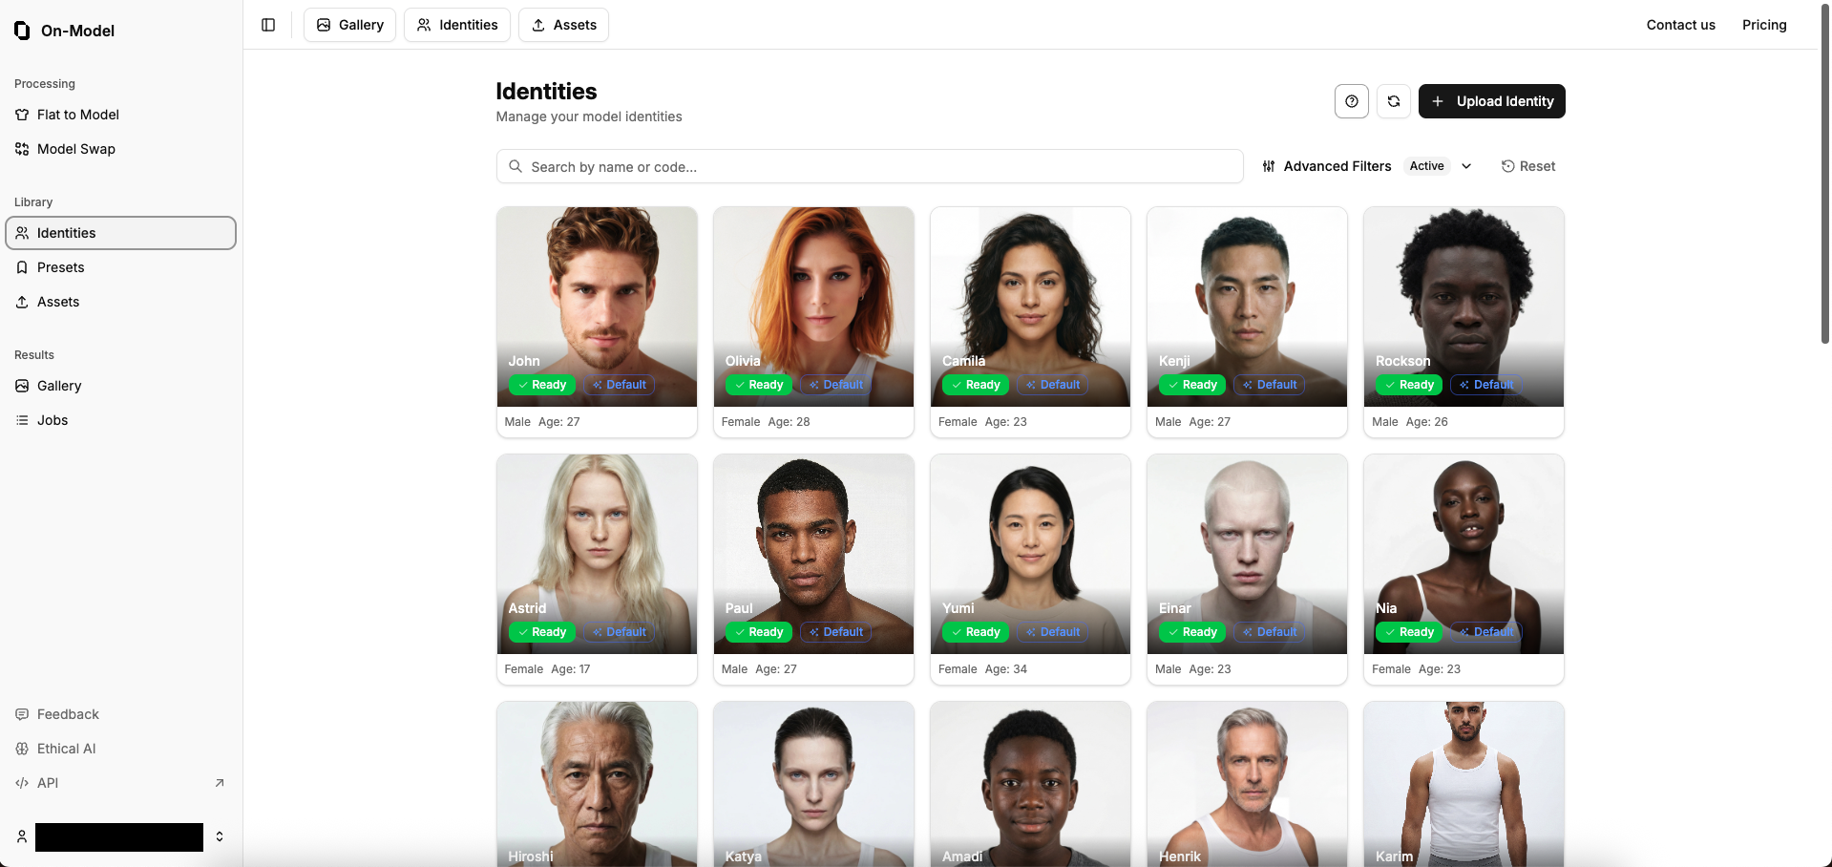
Task: Click the help question mark icon
Action: point(1352,101)
